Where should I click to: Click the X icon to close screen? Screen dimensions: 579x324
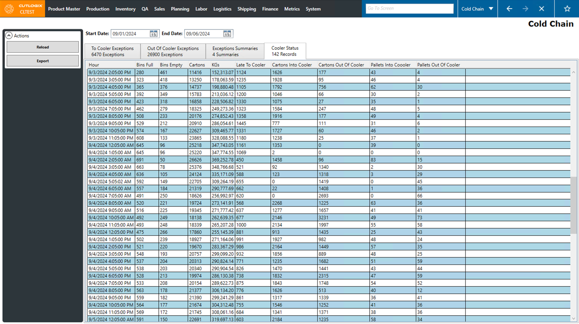click(541, 8)
